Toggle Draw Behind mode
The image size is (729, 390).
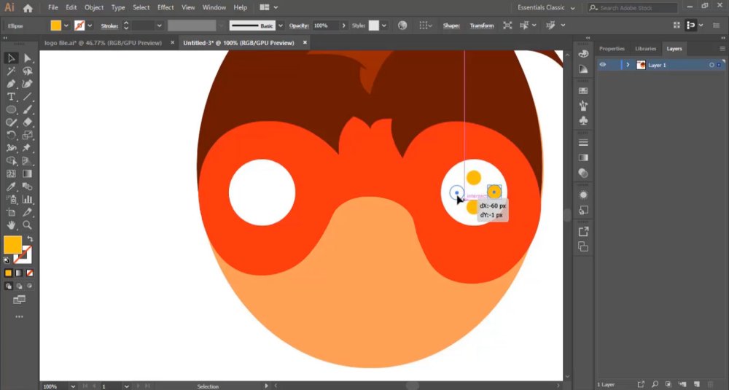pos(19,286)
